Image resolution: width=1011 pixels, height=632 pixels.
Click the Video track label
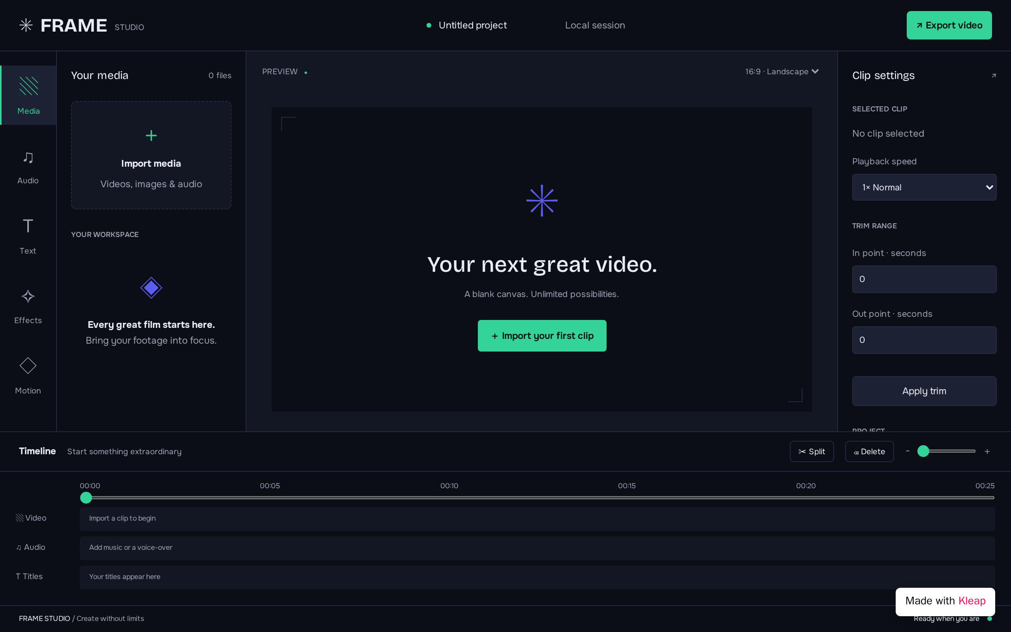coord(31,518)
